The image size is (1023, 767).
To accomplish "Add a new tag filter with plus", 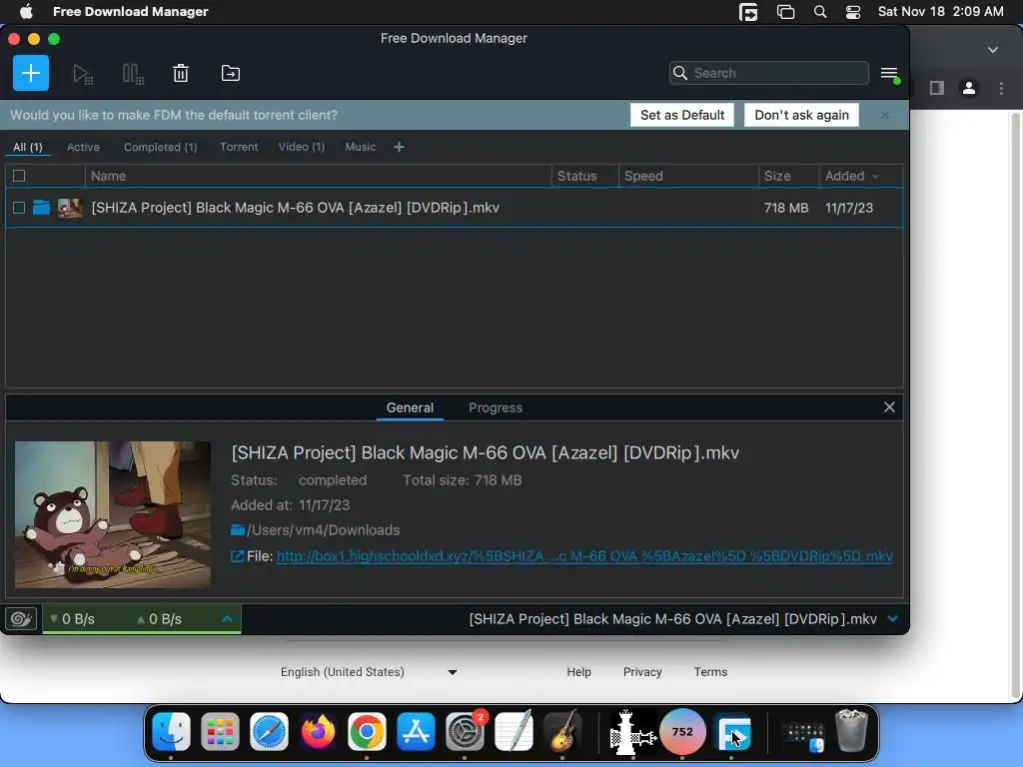I will [x=399, y=147].
